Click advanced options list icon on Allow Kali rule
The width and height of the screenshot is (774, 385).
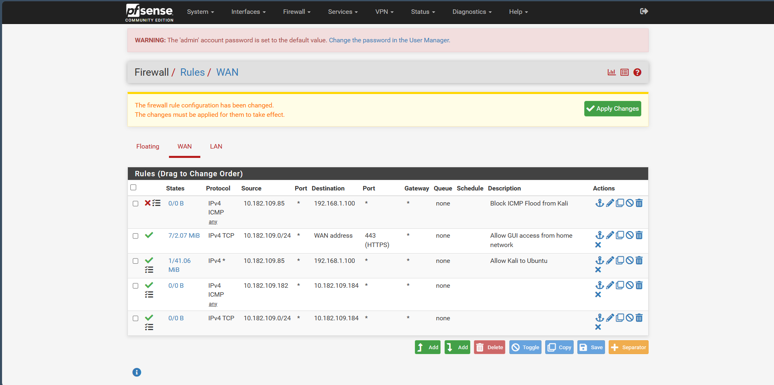(149, 270)
